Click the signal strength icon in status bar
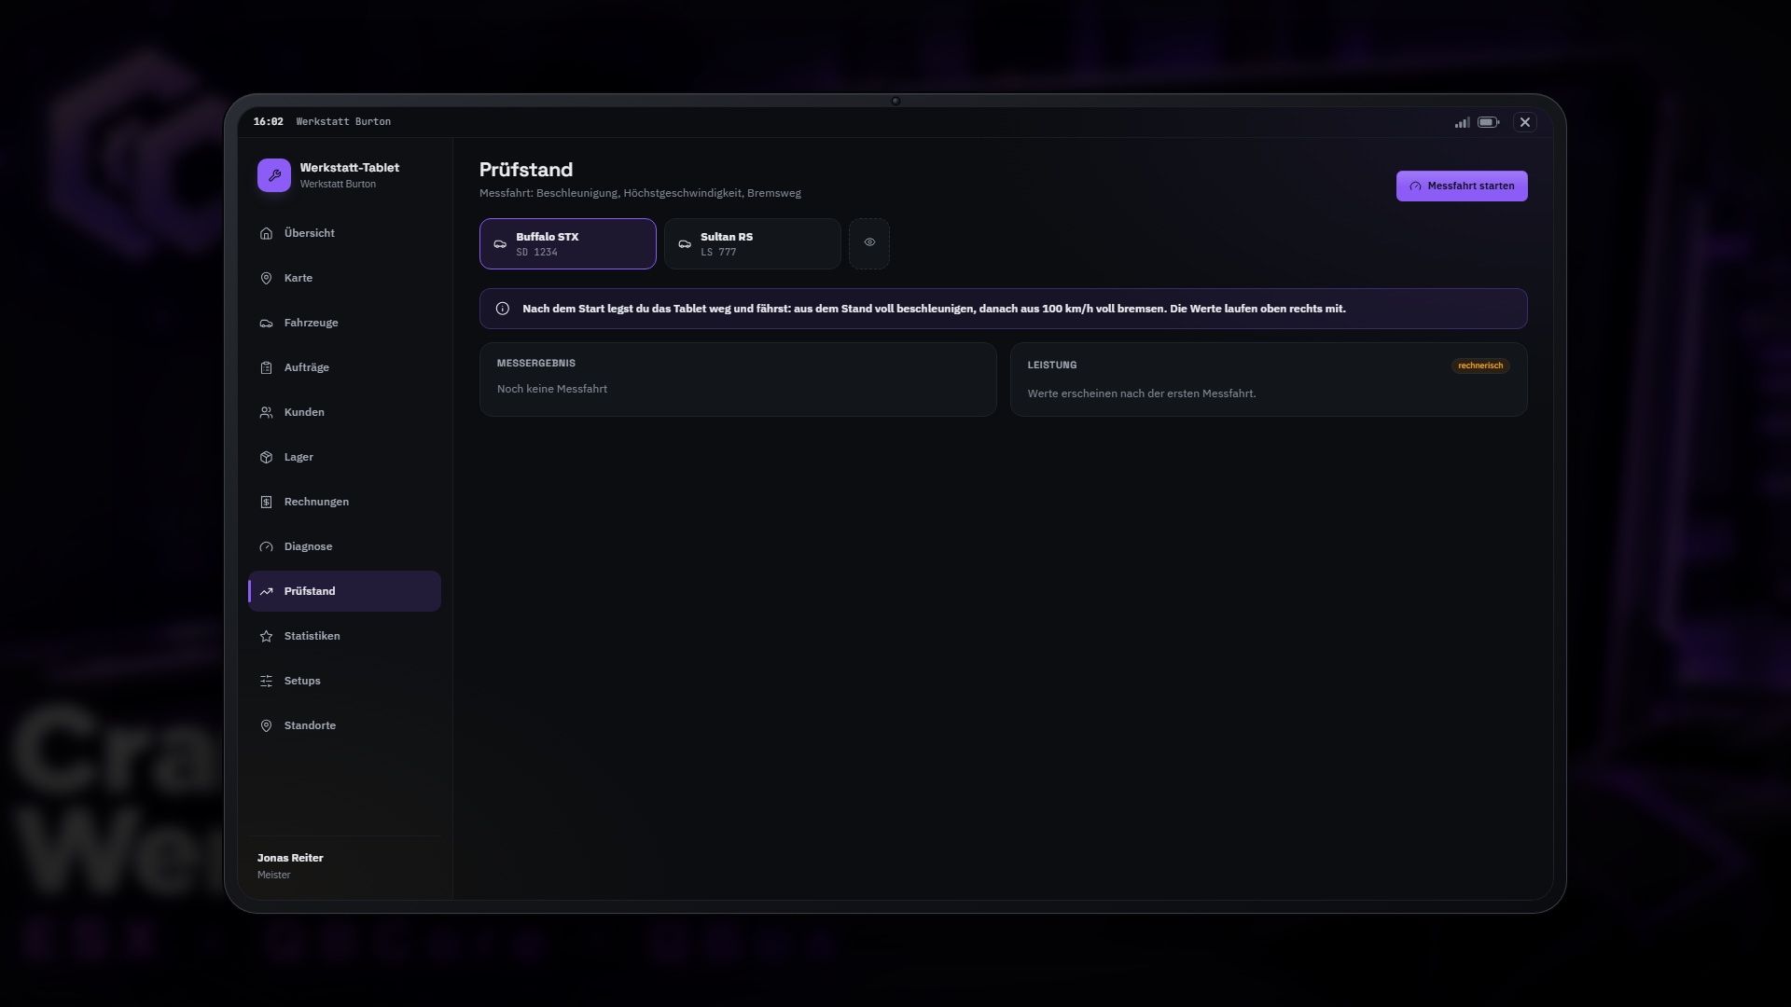1791x1007 pixels. click(x=1462, y=122)
